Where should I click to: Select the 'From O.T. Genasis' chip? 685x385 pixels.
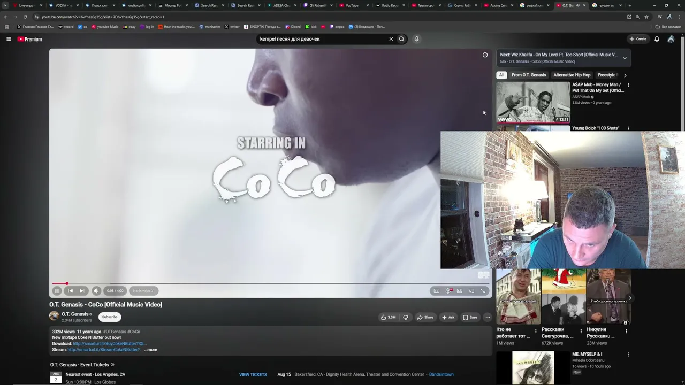(x=529, y=75)
